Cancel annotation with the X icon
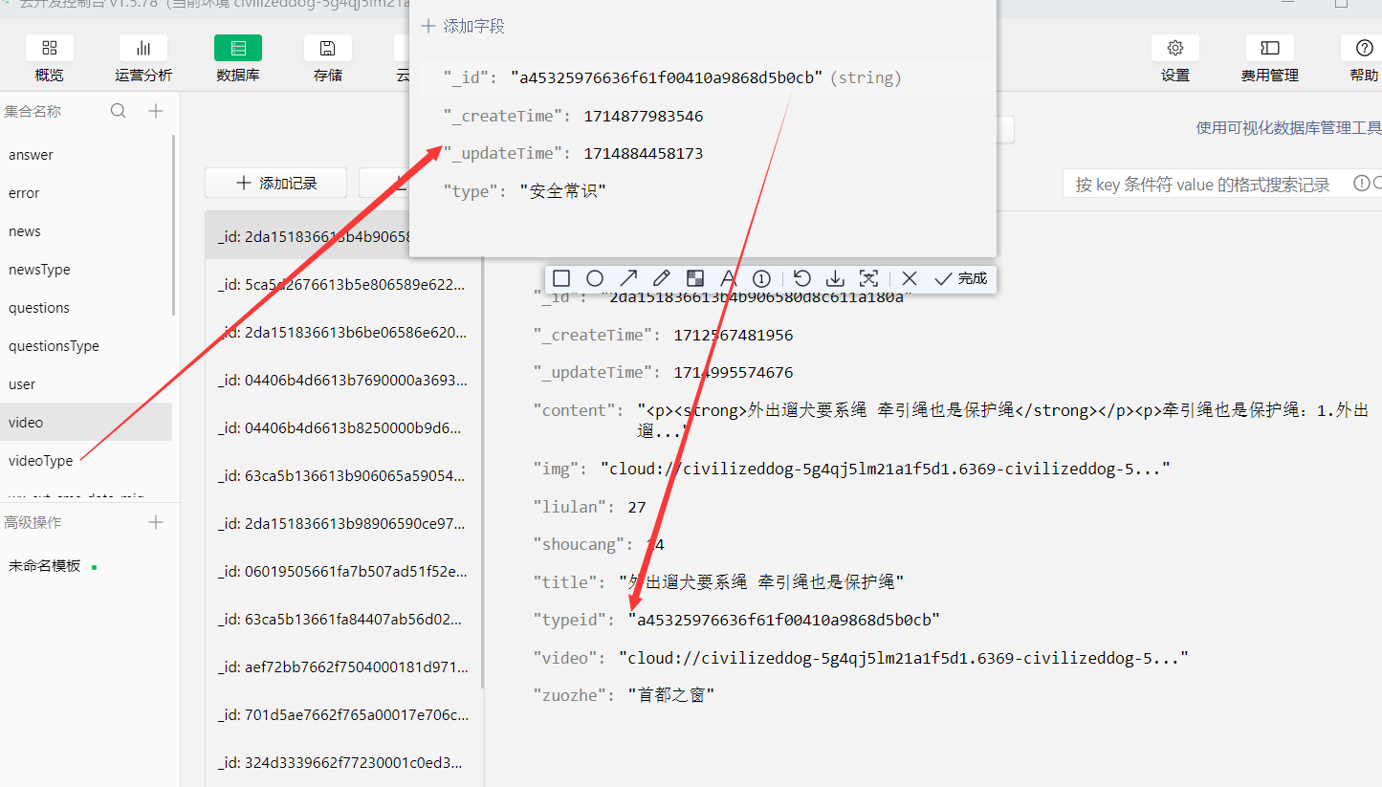 coord(909,277)
